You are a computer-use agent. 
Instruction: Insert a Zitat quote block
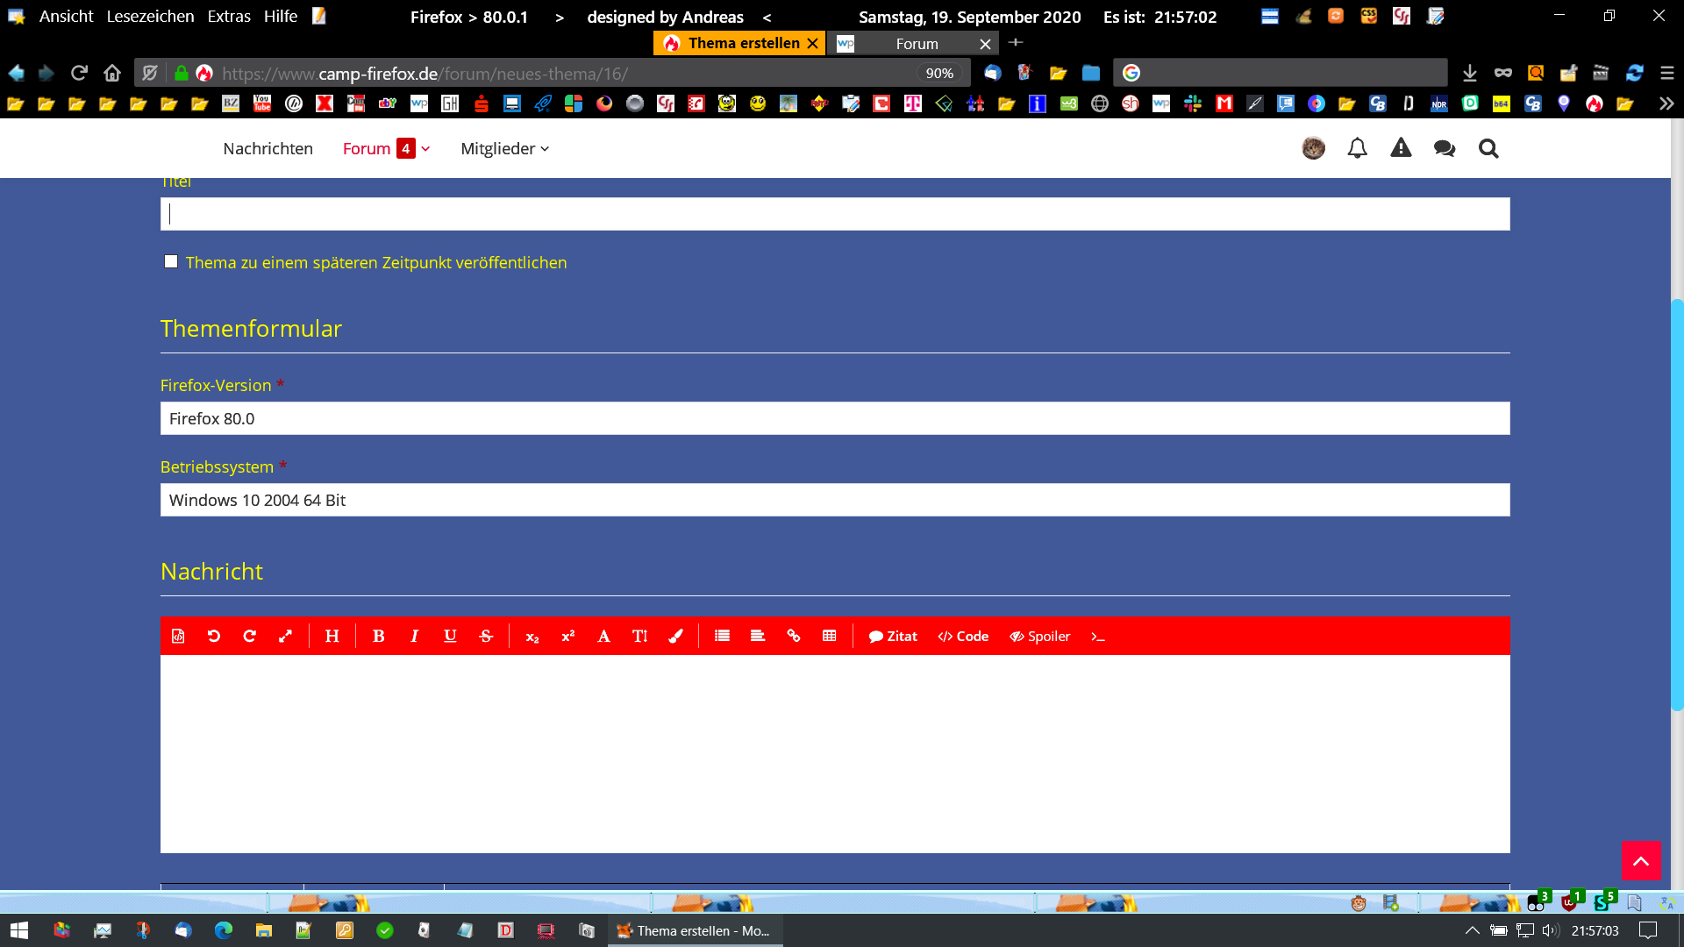point(893,637)
